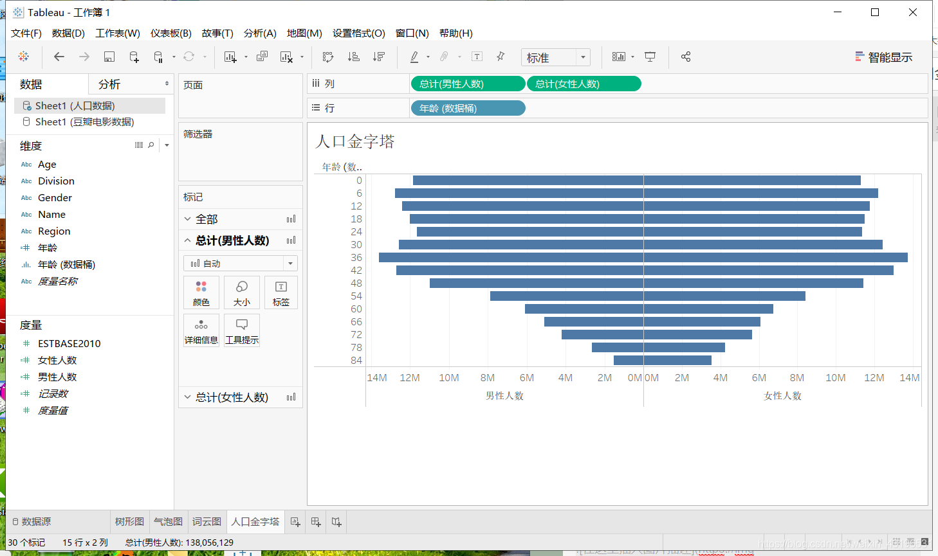Click the Tableau start page icon

point(24,57)
